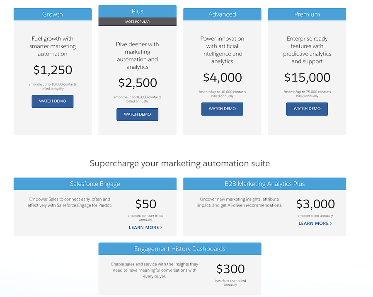Click 'Fuel growth with smarter marketing automation' text
Viewport: 373px width, 297px height.
pyautogui.click(x=53, y=46)
